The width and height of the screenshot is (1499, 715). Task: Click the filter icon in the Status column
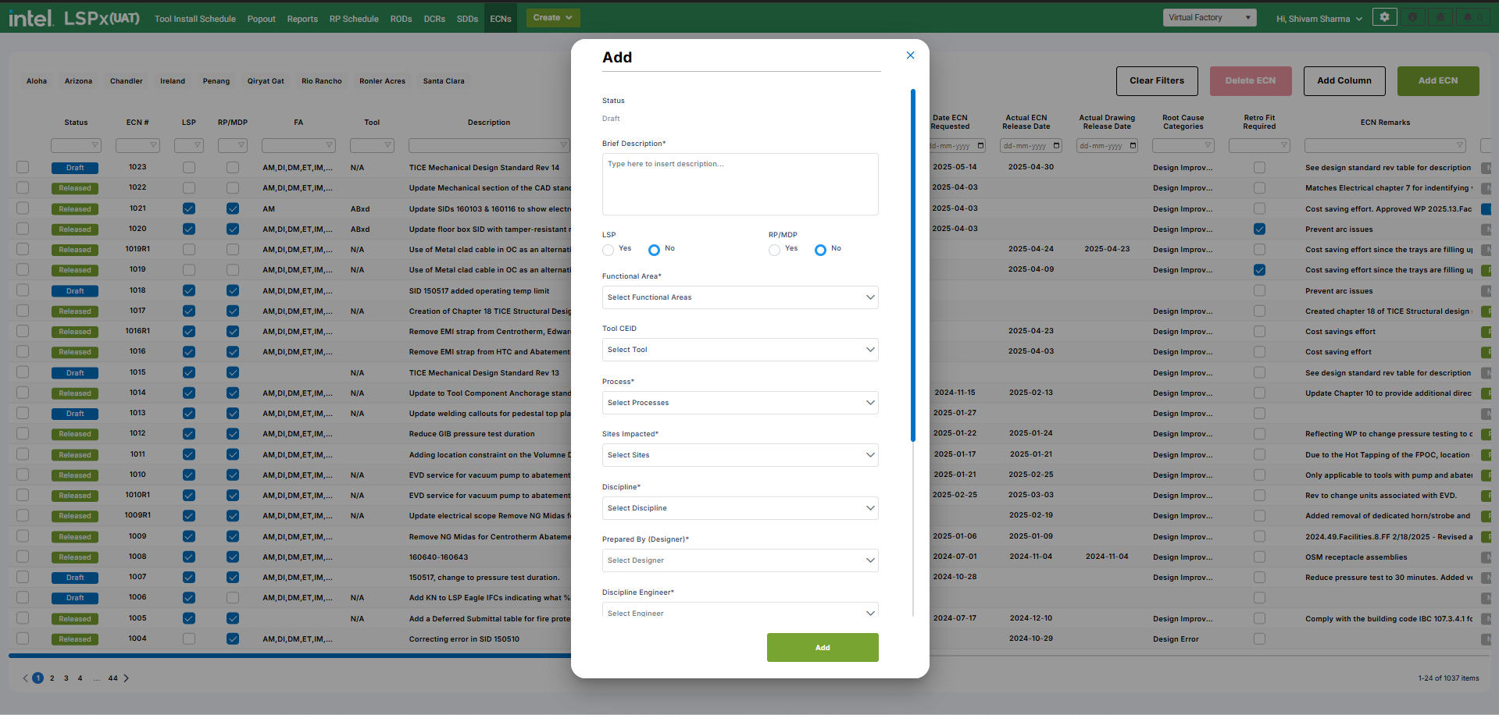95,145
